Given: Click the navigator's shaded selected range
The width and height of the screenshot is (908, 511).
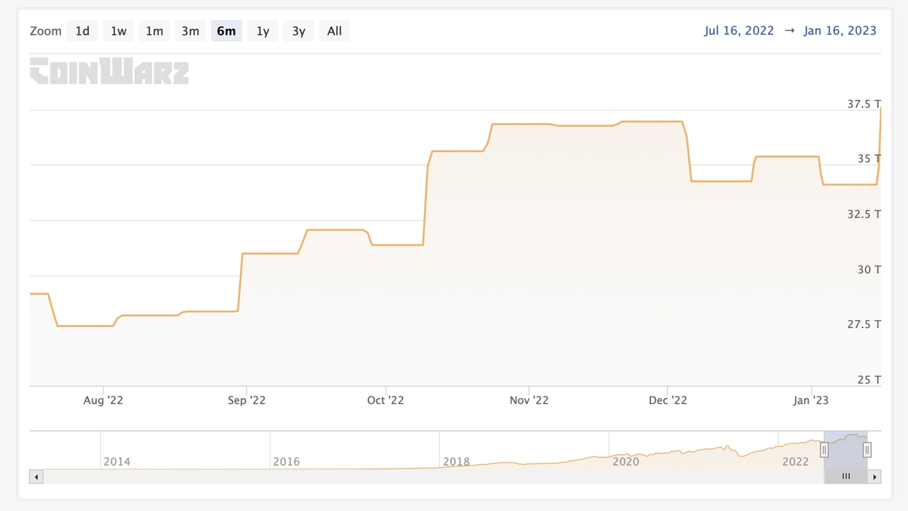Looking at the screenshot, I should tap(846, 450).
